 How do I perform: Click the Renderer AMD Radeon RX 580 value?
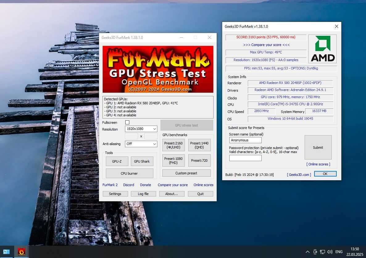290,83
